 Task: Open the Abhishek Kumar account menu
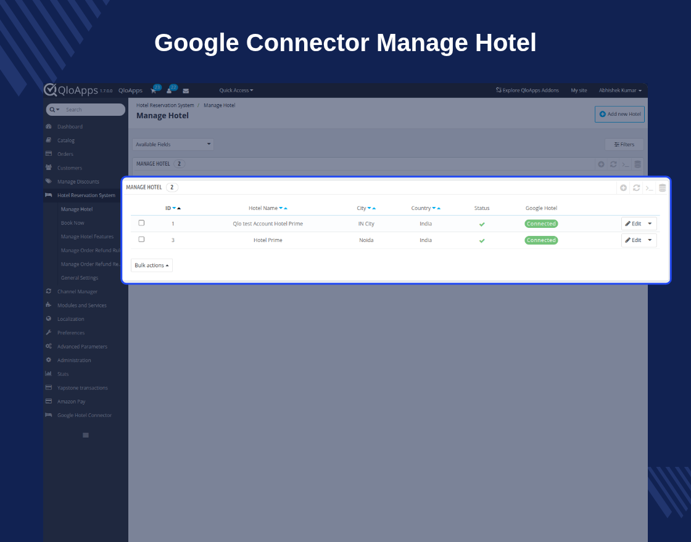(x=620, y=90)
